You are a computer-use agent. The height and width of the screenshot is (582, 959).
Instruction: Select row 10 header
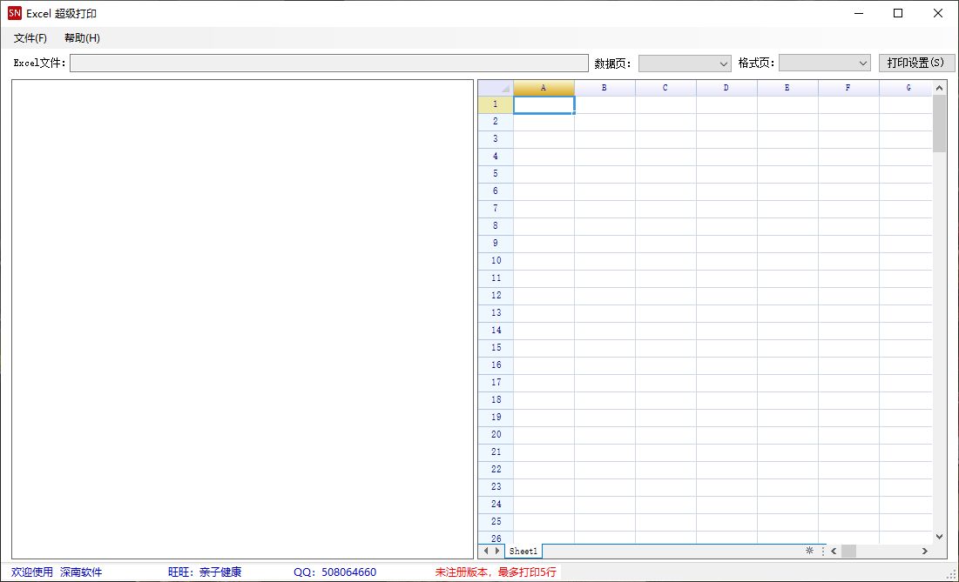pyautogui.click(x=496, y=261)
